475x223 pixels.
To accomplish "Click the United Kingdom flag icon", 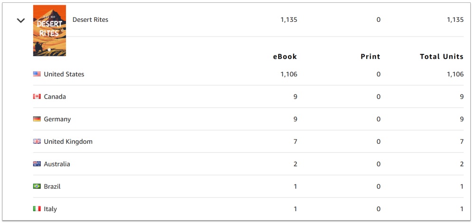I will click(37, 141).
